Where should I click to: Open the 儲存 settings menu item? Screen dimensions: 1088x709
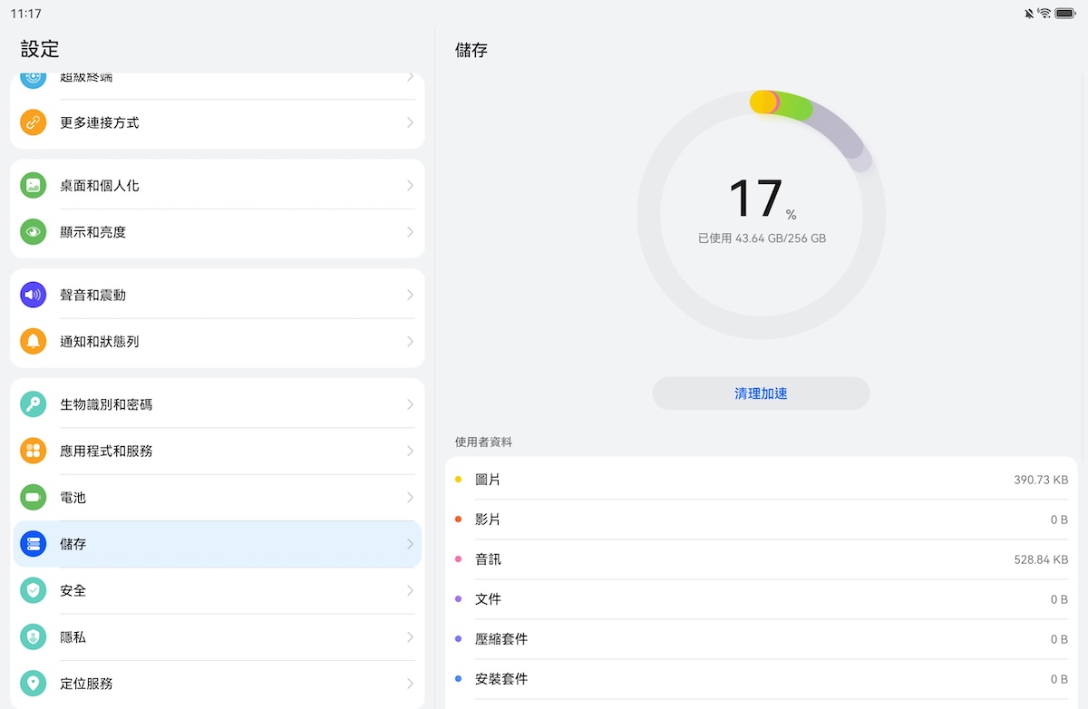pos(218,544)
